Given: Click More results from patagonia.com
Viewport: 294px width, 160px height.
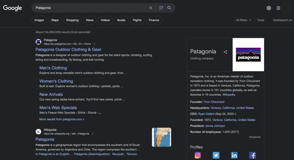Looking at the screenshot, I should (x=62, y=119).
